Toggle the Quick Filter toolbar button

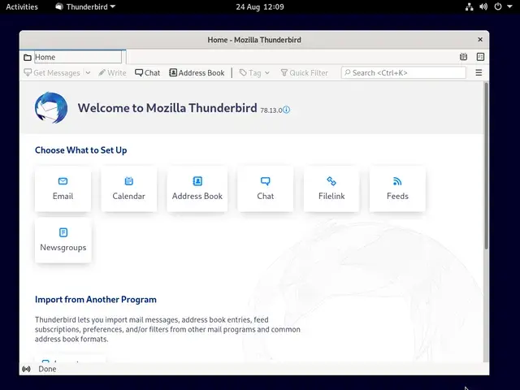(x=305, y=72)
